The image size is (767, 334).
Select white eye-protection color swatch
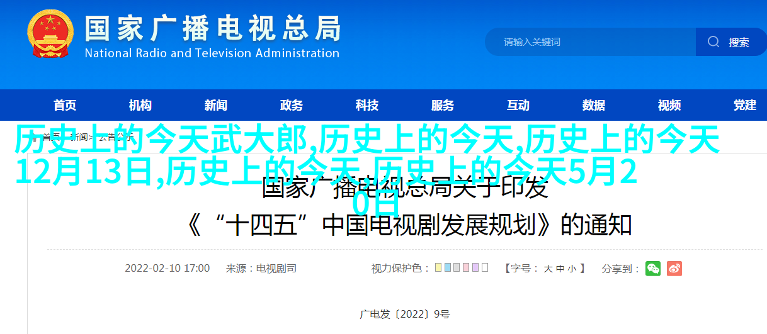(x=485, y=267)
